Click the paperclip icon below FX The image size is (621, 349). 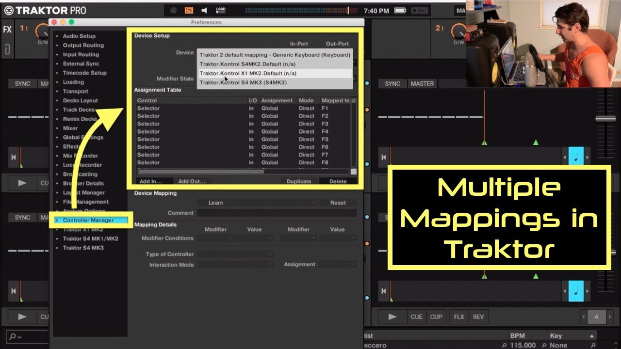pos(7,49)
